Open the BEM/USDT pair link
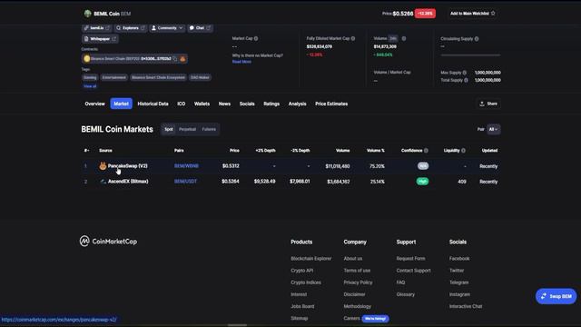Screen dimensions: 581x327 pyautogui.click(x=185, y=182)
